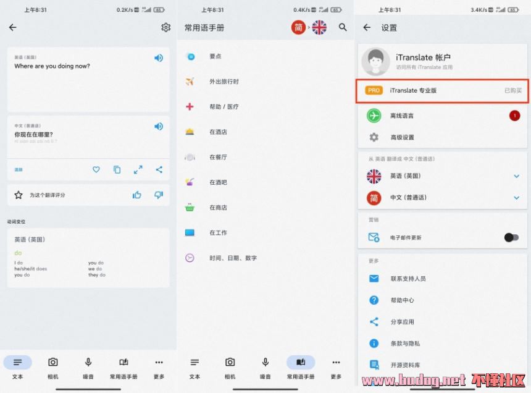Open the 离线语言 setting
Image resolution: width=531 pixels, height=393 pixels.
[x=402, y=116]
